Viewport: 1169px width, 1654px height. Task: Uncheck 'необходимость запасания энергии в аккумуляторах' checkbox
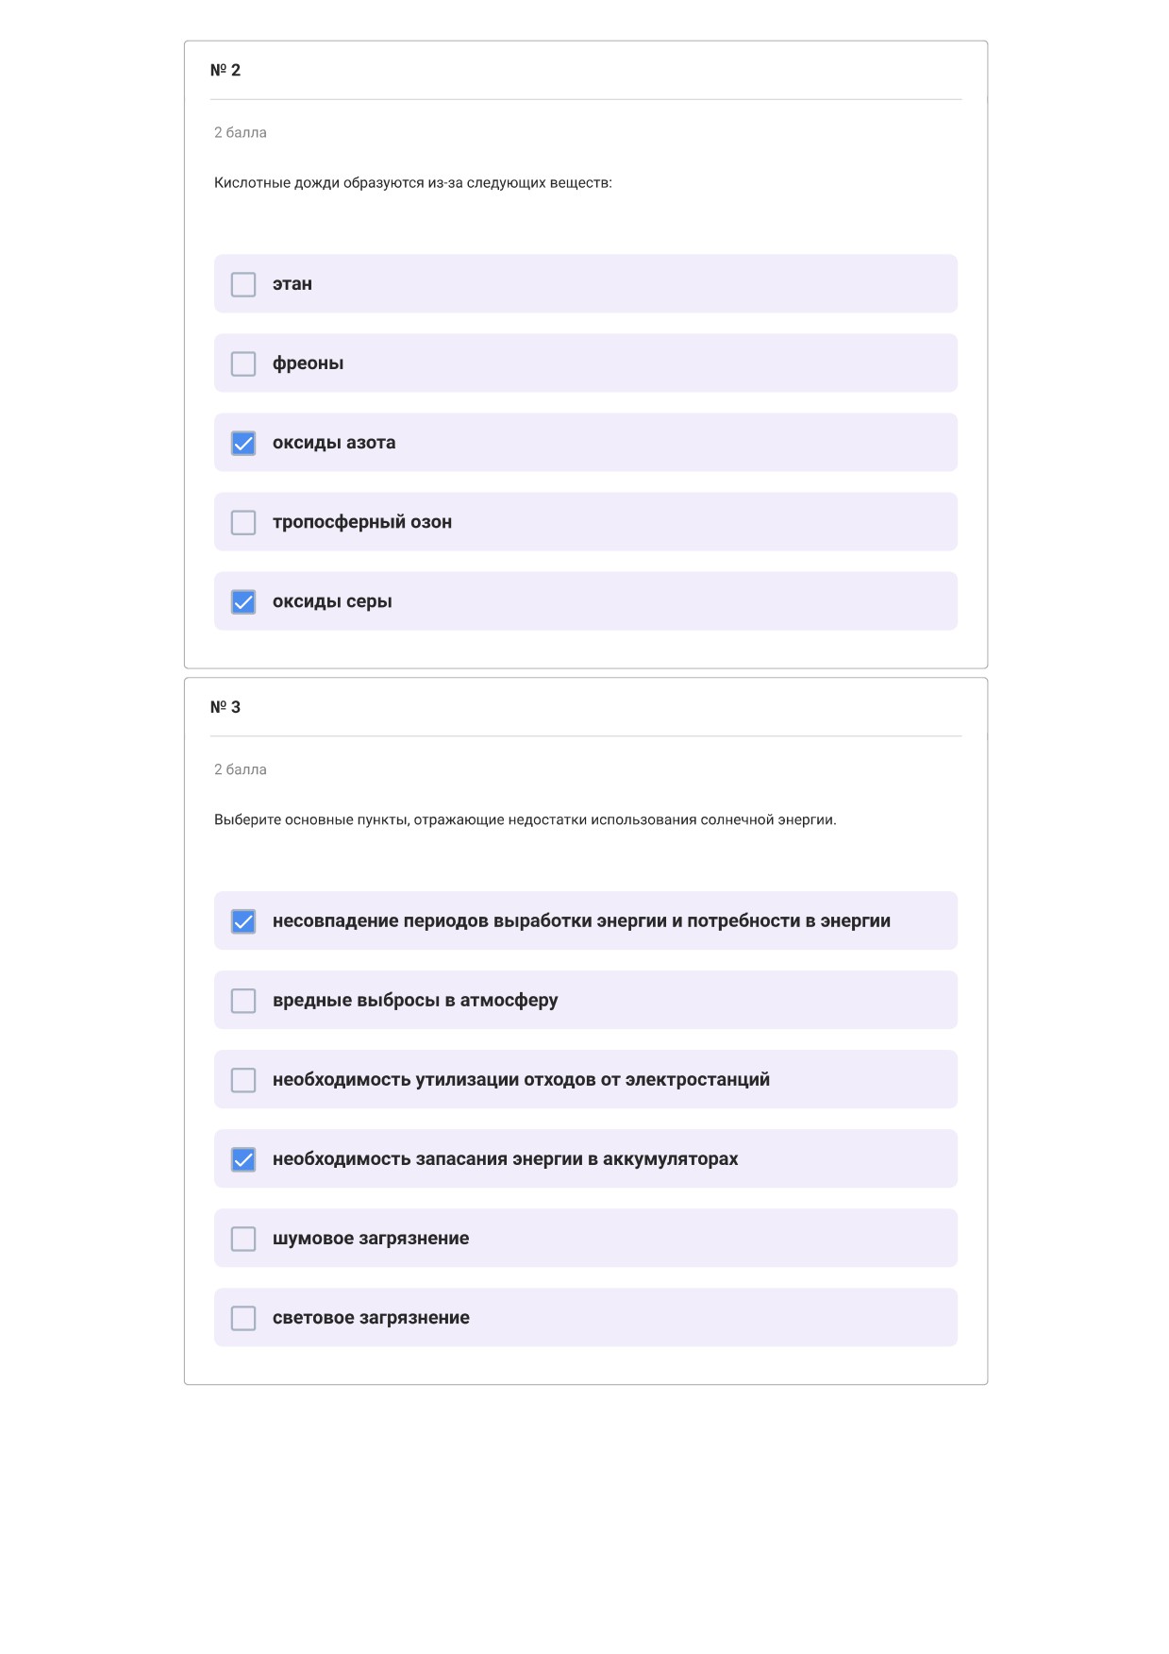point(243,1158)
